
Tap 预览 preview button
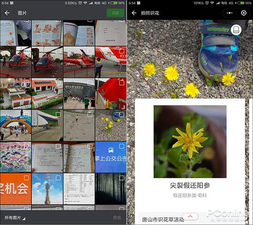(x=117, y=218)
